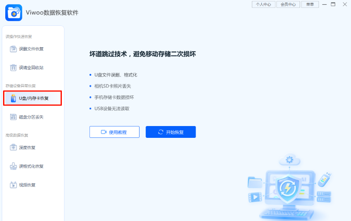
Task: Maximize the Viwoo window
Action: coord(333,4)
